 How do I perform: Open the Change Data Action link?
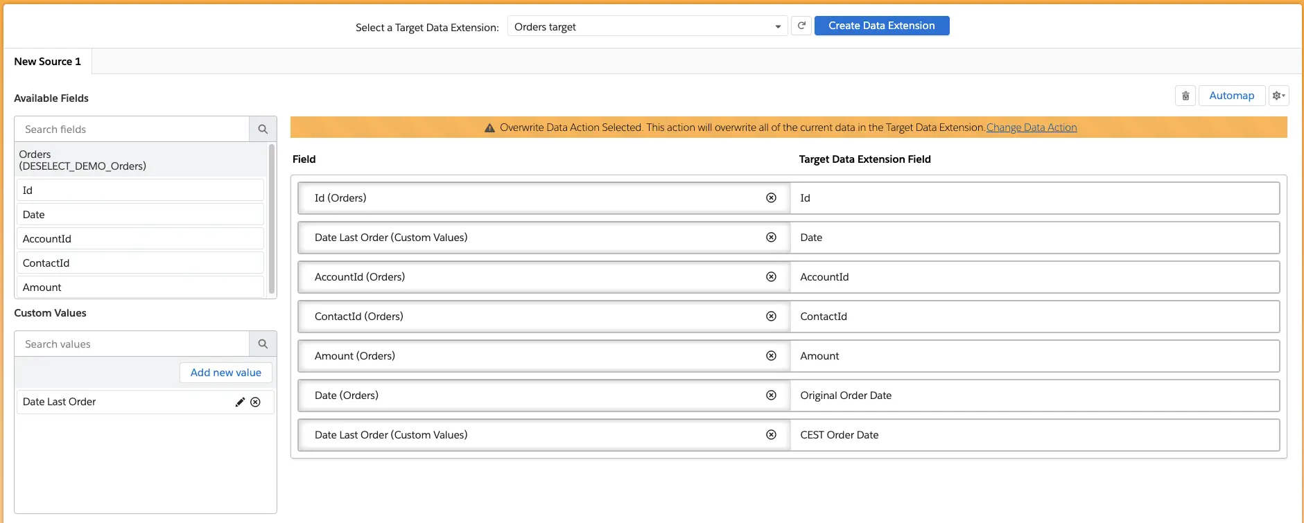tap(1031, 127)
